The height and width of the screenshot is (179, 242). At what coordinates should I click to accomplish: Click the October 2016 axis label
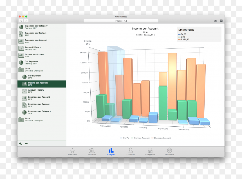point(183,129)
